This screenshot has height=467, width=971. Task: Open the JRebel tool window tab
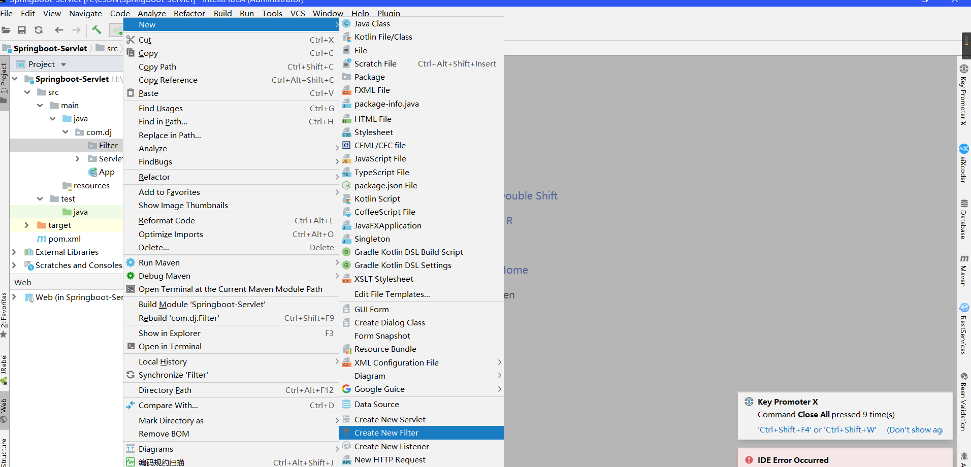(x=4, y=370)
